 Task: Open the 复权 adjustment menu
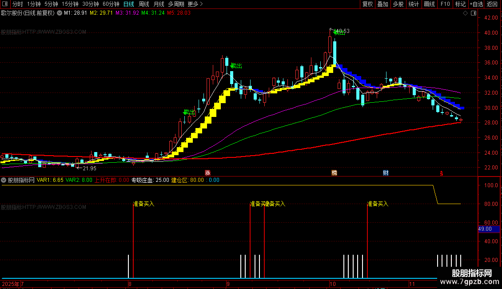tap(367, 4)
